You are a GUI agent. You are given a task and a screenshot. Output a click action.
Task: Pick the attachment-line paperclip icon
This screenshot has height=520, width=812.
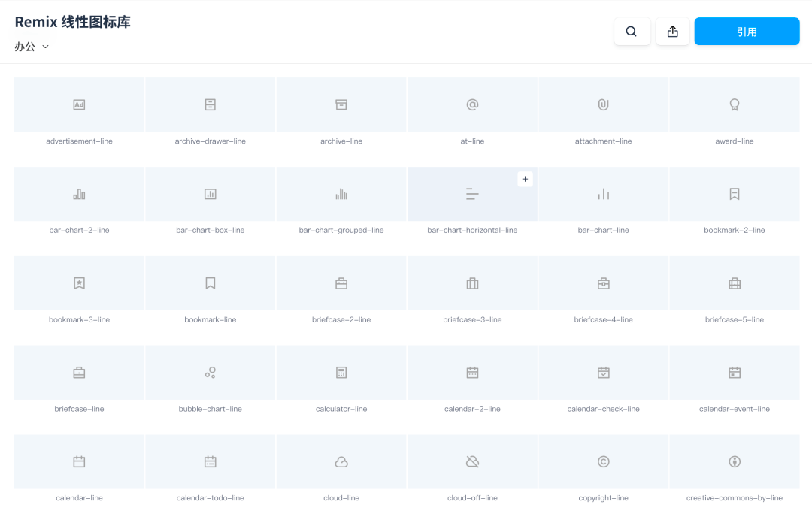[x=603, y=105]
